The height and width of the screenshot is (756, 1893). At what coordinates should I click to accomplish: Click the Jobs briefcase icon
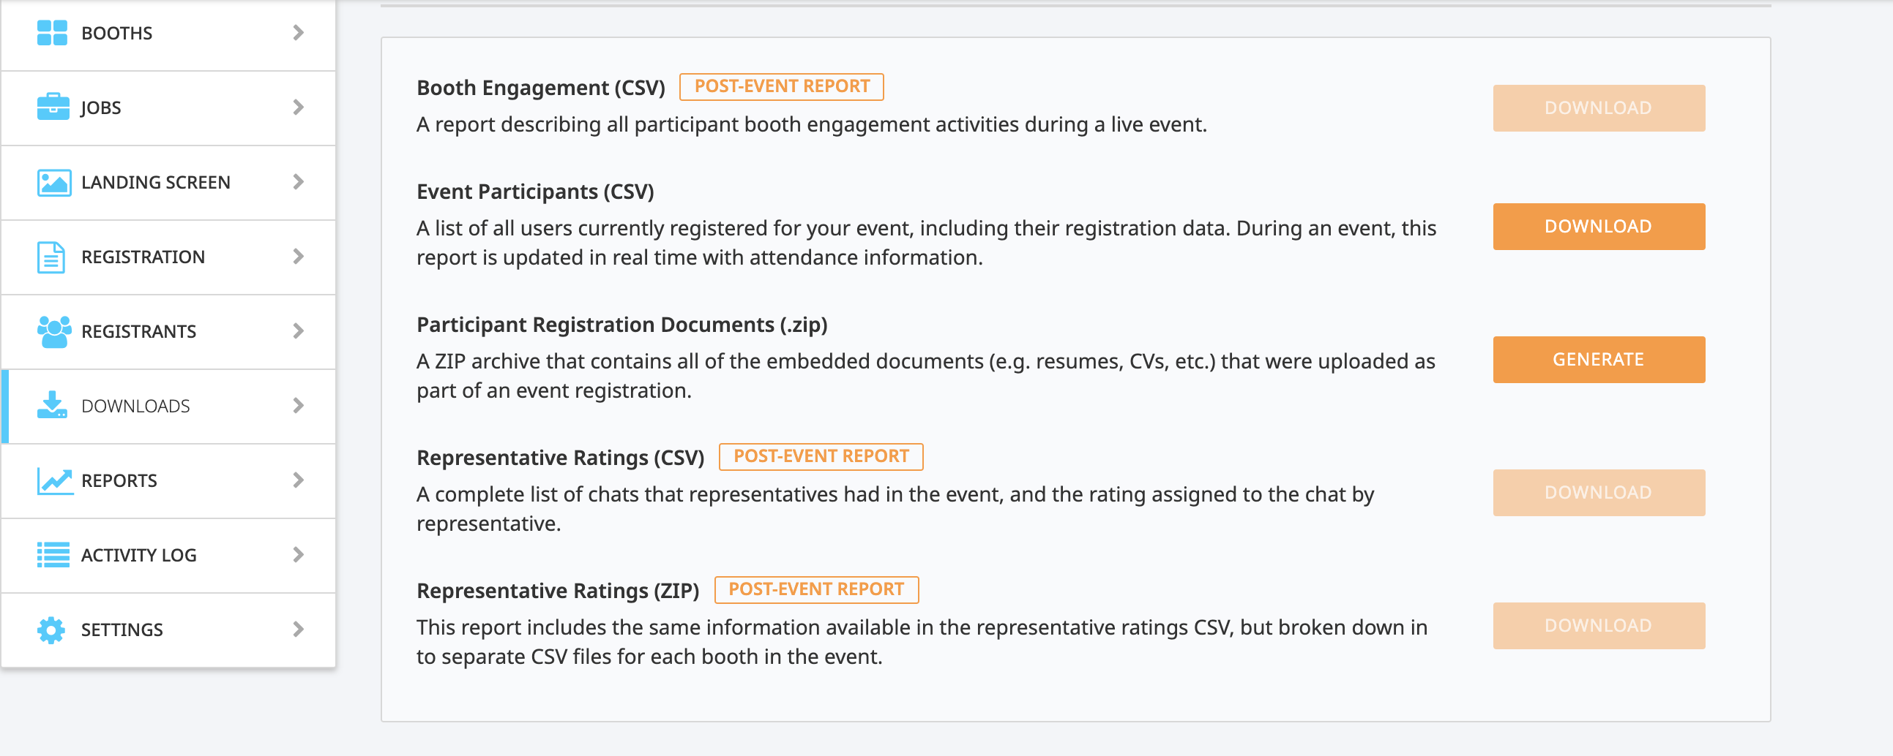tap(53, 107)
